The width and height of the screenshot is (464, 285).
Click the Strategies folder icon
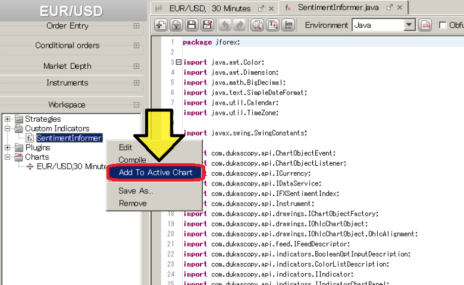click(x=19, y=119)
